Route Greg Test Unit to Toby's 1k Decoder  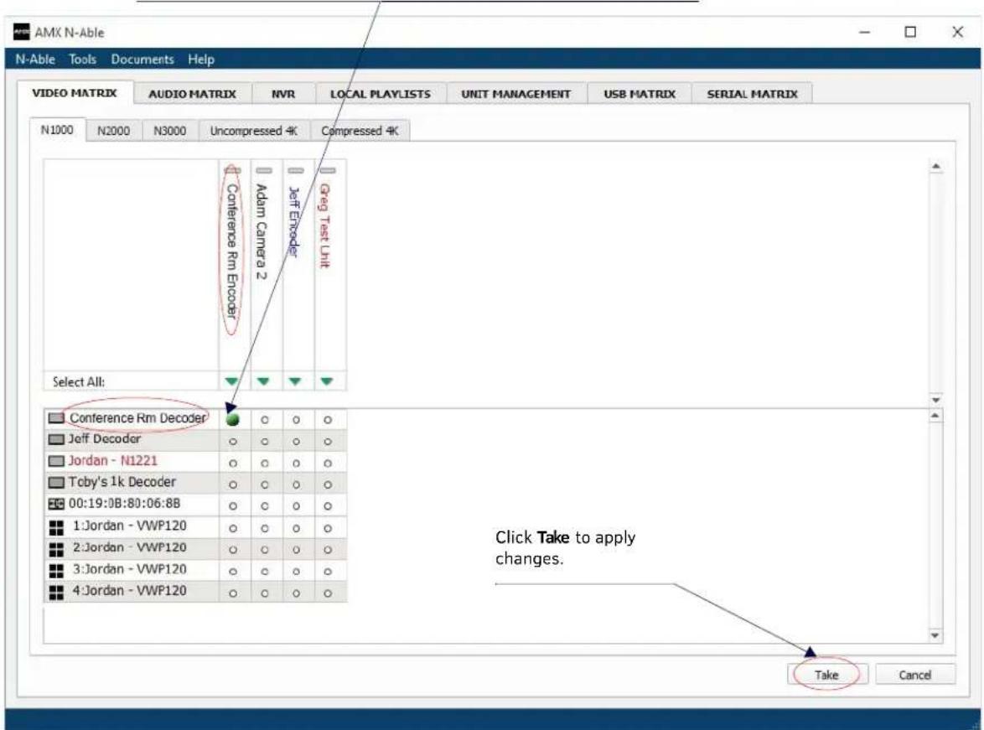(x=328, y=484)
